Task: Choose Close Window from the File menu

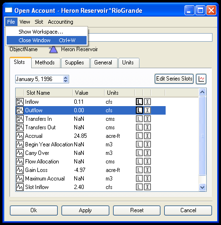Action: (46, 40)
